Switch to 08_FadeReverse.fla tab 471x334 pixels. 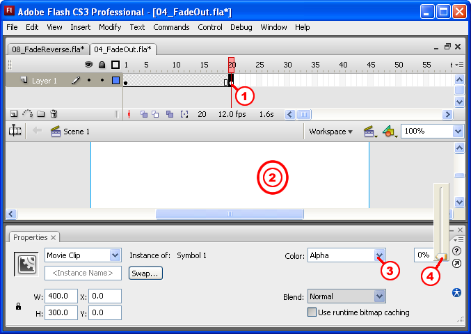coord(46,49)
